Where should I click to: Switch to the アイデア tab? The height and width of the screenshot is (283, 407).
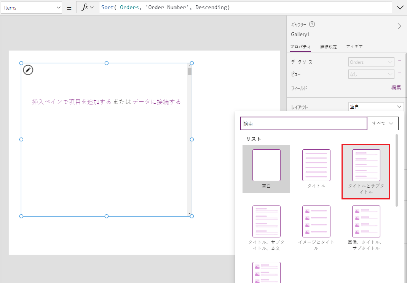click(354, 47)
